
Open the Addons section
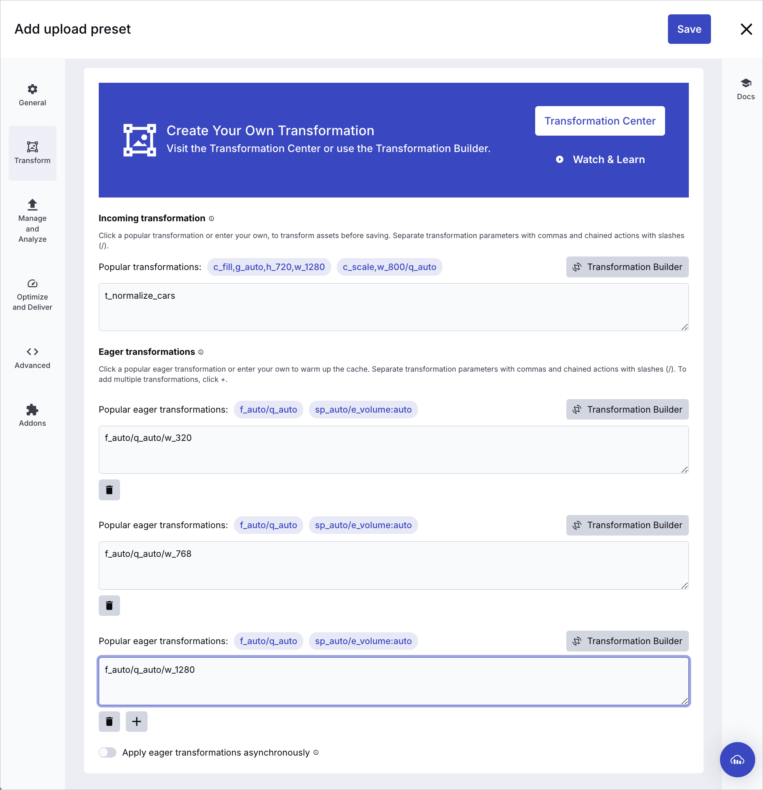pyautogui.click(x=32, y=415)
